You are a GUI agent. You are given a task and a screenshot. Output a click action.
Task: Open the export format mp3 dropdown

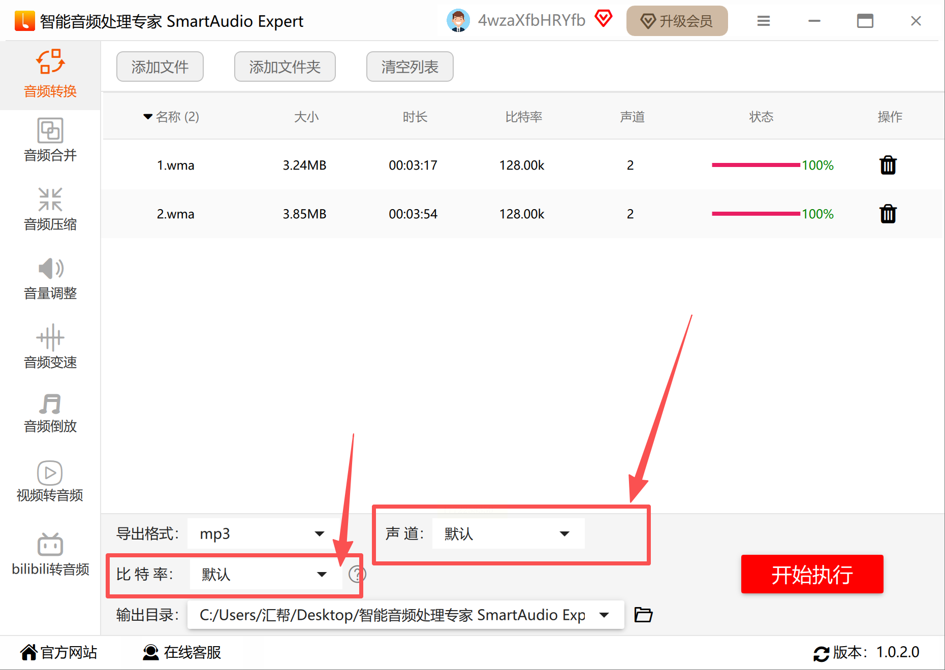coord(264,533)
